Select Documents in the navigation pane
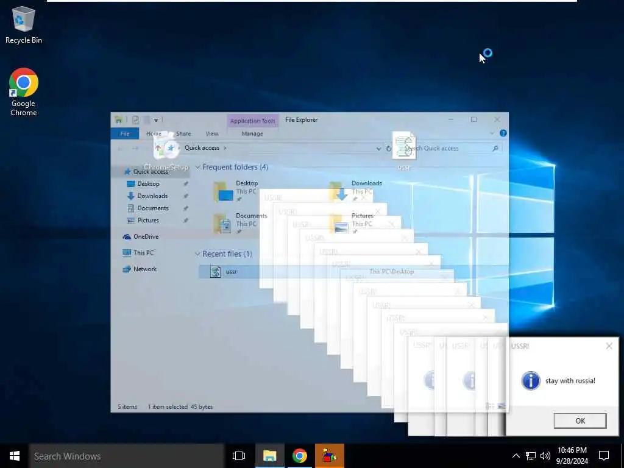The image size is (624, 468). pyautogui.click(x=153, y=208)
